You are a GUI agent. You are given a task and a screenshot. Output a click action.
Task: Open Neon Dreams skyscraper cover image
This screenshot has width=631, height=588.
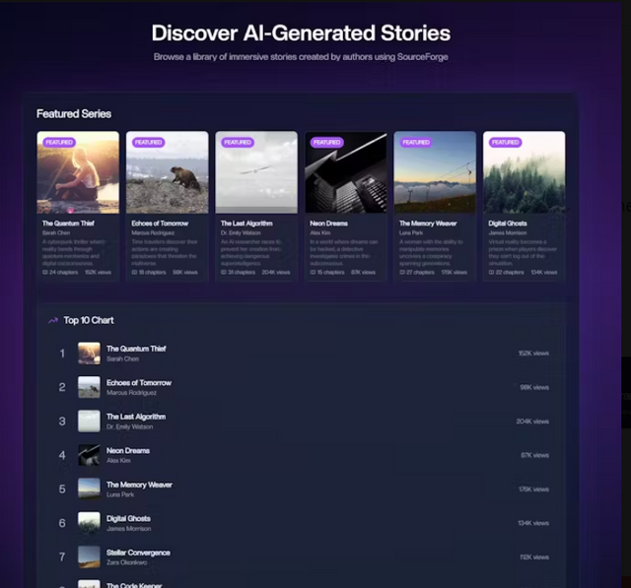pos(346,172)
